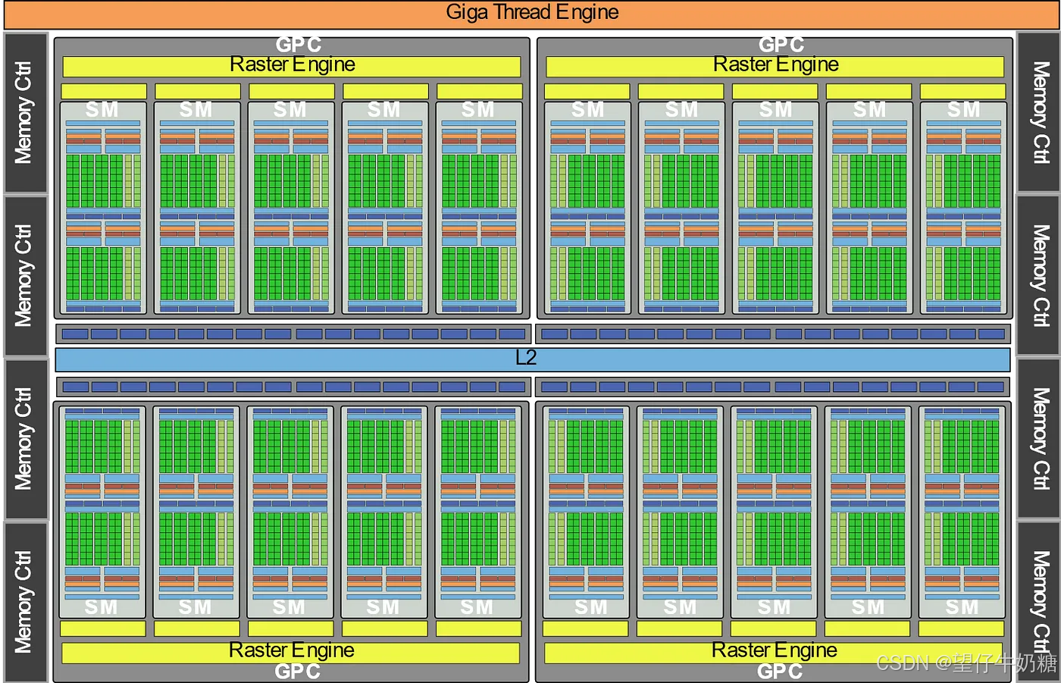This screenshot has height=683, width=1061.
Task: Select the upper-right GPC label
Action: (x=781, y=45)
